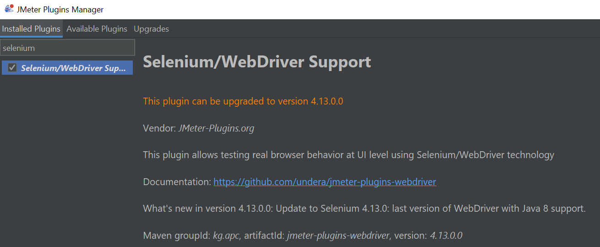Go to the Upgrades tab
This screenshot has height=247, width=600.
pos(151,29)
